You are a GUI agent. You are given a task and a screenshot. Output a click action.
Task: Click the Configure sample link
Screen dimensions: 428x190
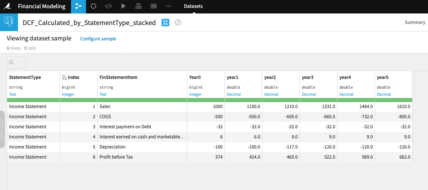click(98, 39)
